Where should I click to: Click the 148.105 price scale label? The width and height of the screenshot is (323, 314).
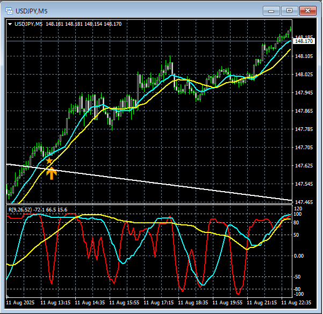tap(304, 56)
